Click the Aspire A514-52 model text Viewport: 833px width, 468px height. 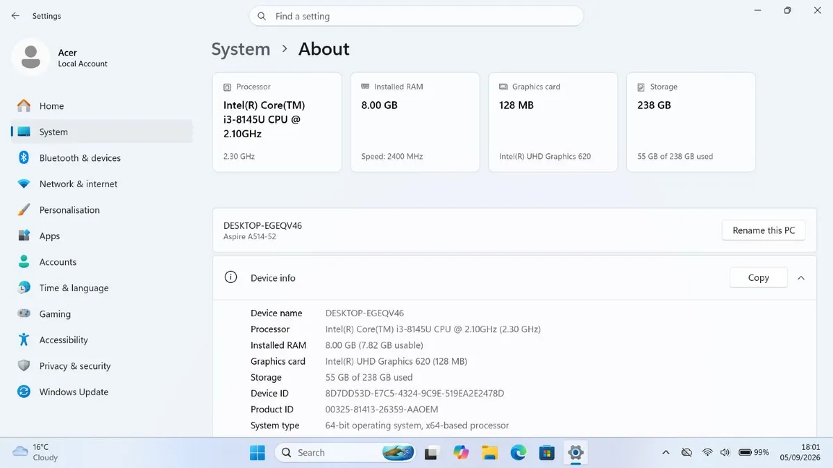(x=250, y=237)
